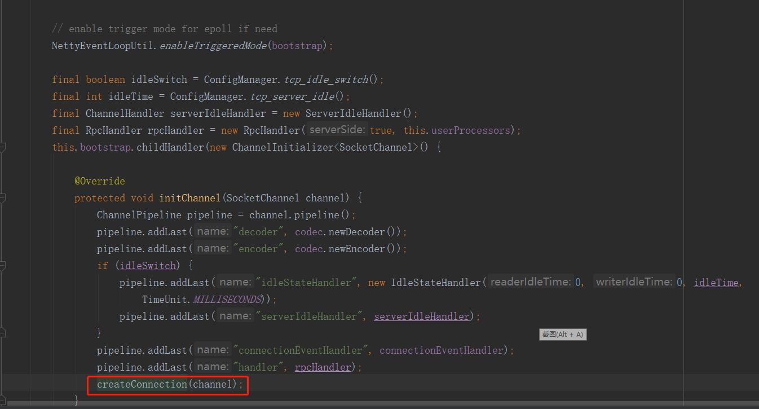
Task: Click the name: hint before "handler"
Action: [x=213, y=367]
